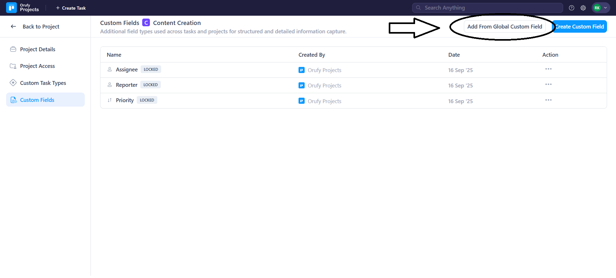Open the settings gear icon
Viewport: 616px width, 278px height.
pos(583,8)
